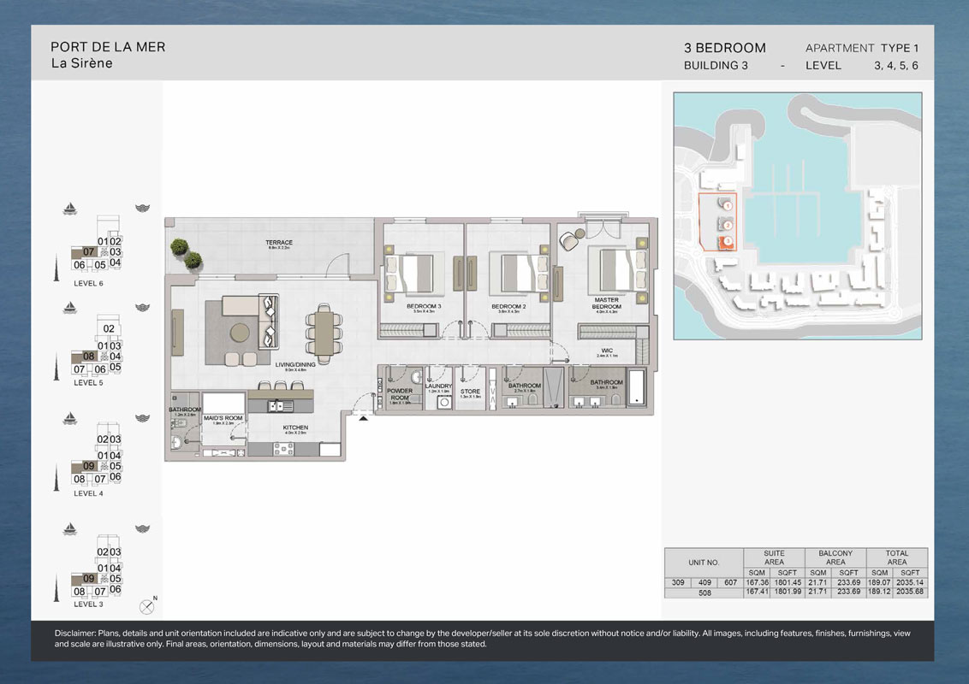Click the north compass icon
This screenshot has width=969, height=684.
coord(147,607)
